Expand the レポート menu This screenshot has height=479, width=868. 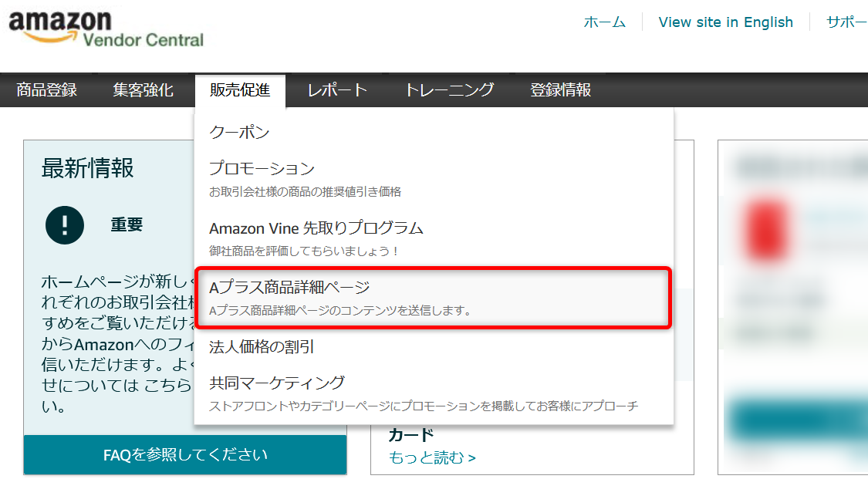[x=337, y=89]
